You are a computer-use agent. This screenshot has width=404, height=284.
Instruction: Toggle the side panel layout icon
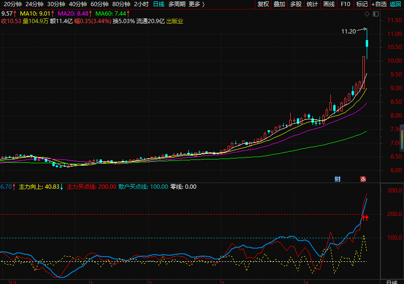[x=375, y=14]
